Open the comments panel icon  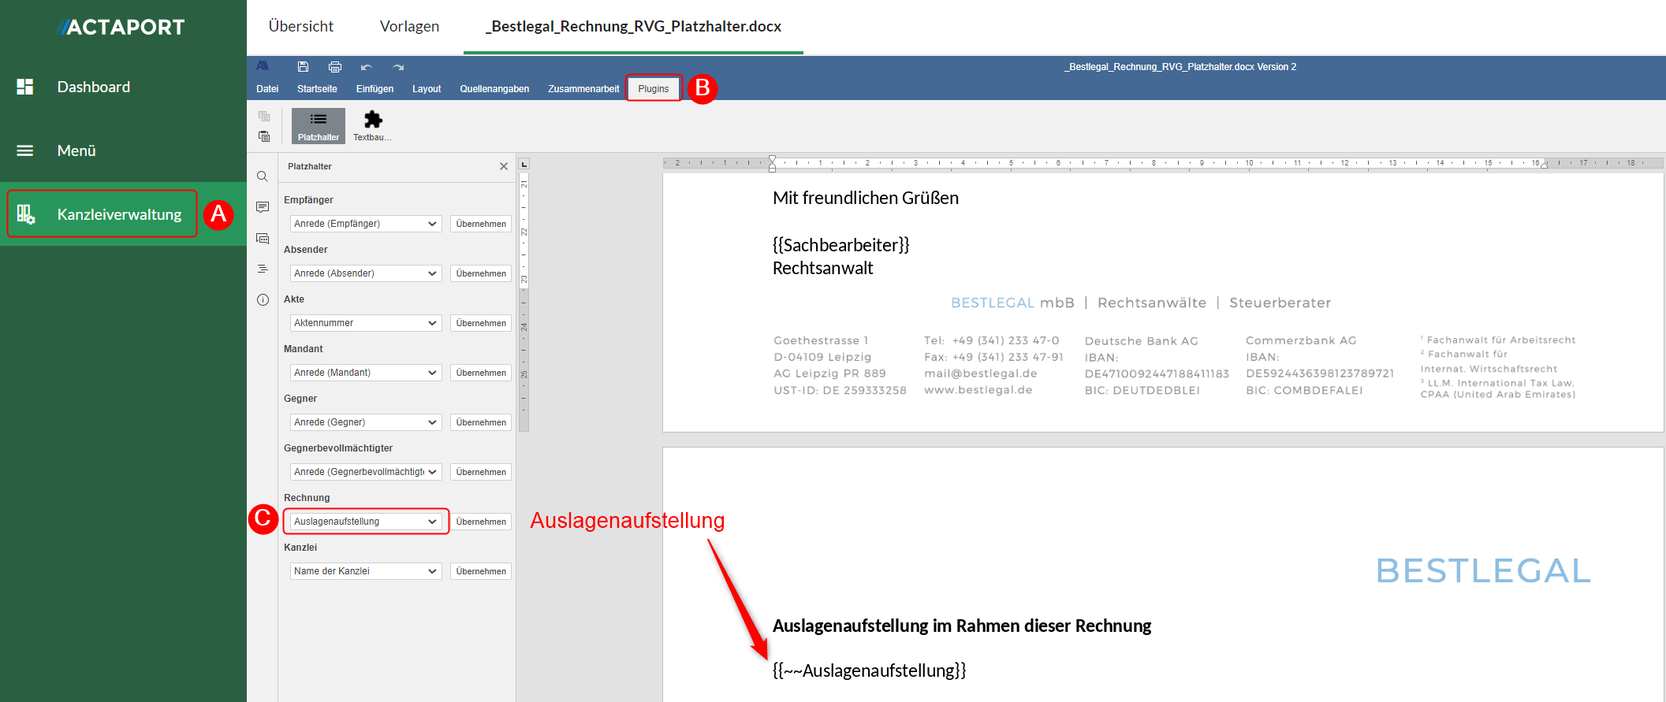263,207
